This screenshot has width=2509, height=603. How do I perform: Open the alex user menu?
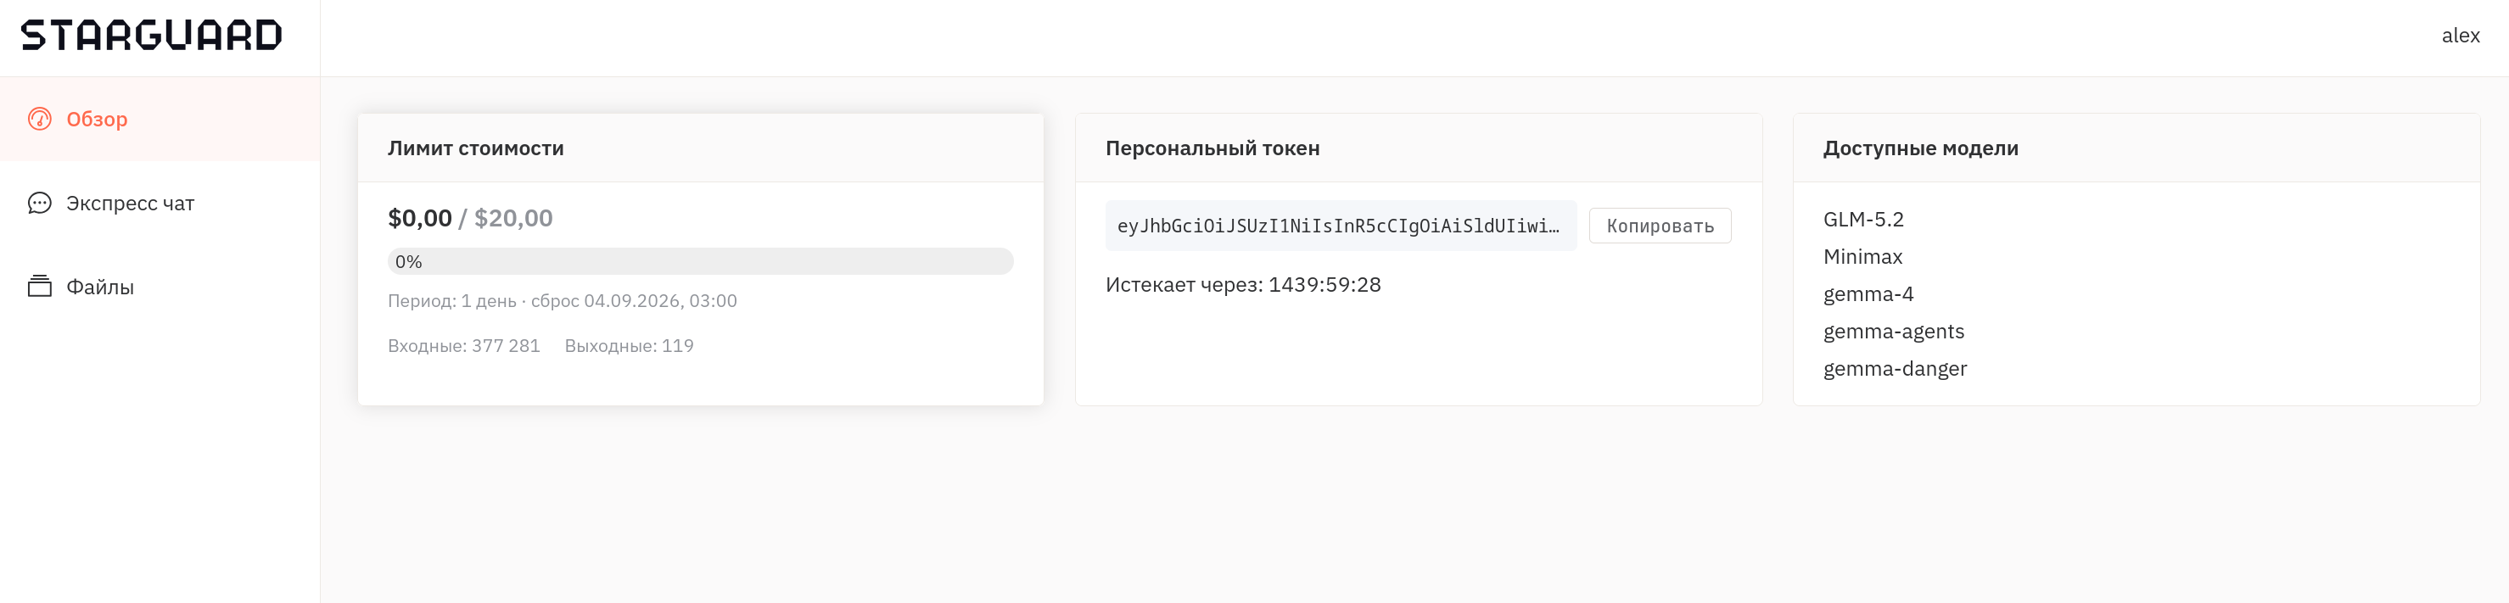coord(2461,36)
